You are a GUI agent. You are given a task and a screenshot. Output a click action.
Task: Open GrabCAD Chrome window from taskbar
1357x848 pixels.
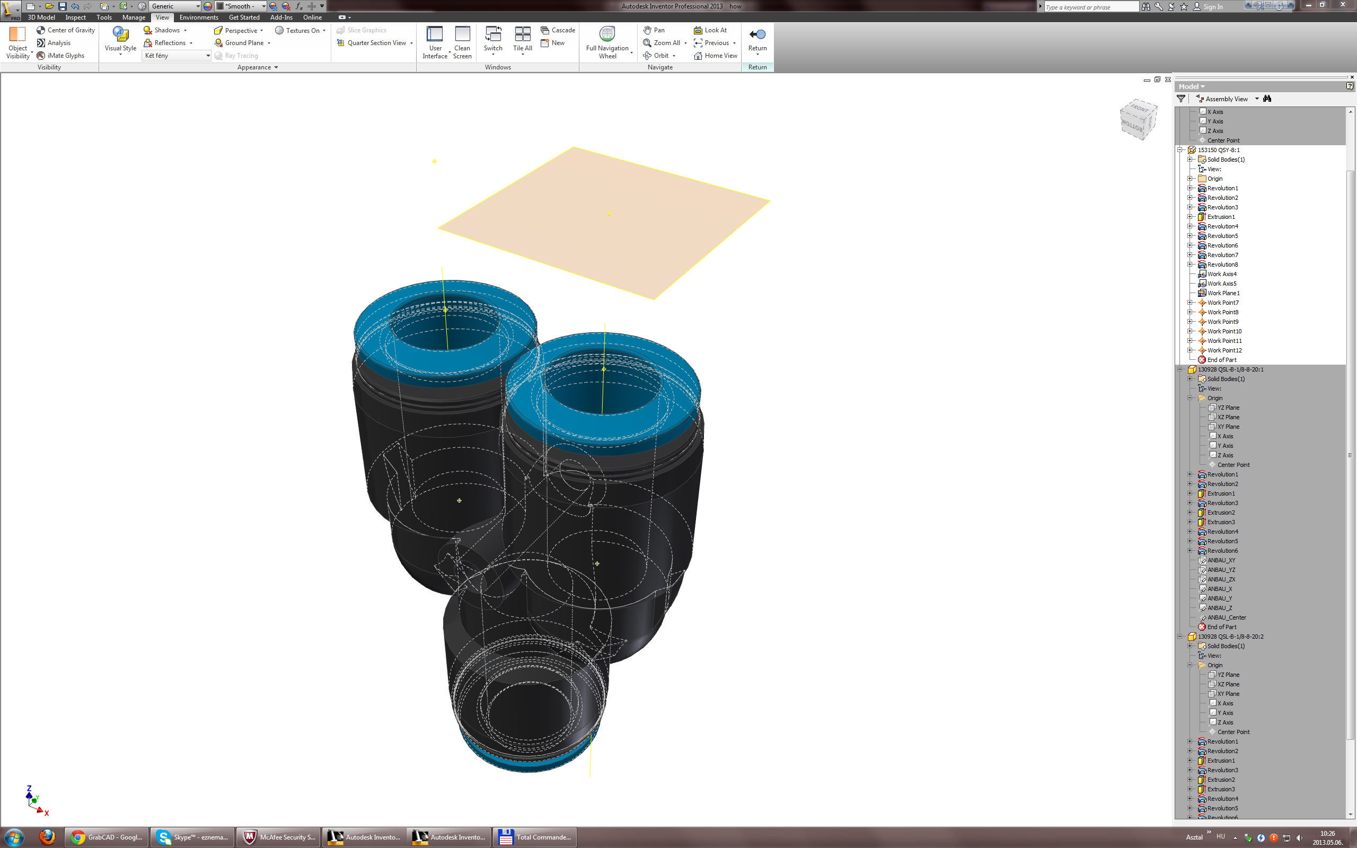pos(107,837)
